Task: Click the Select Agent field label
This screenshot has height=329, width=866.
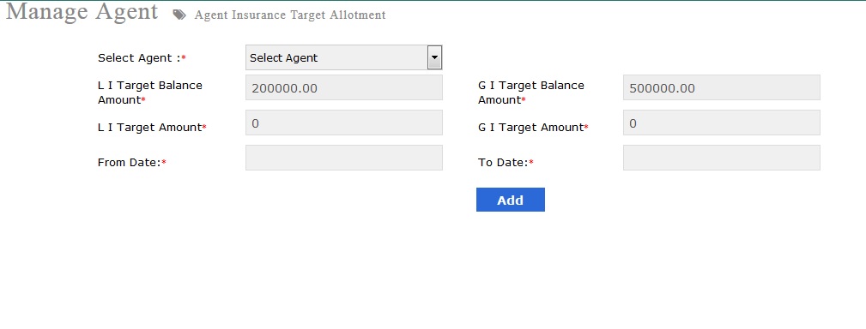Action: point(139,58)
